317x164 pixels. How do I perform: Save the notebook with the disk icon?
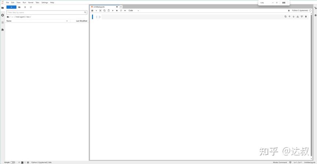click(x=92, y=11)
